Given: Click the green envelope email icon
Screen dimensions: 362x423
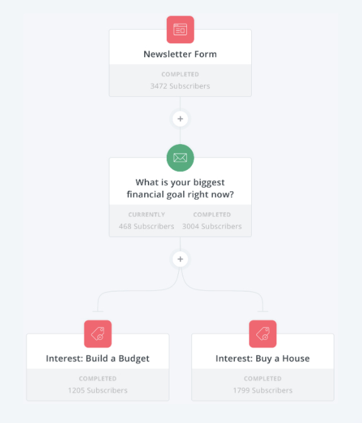Looking at the screenshot, I should [x=180, y=158].
